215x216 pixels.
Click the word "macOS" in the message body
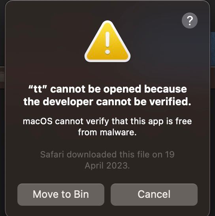[x=38, y=121]
